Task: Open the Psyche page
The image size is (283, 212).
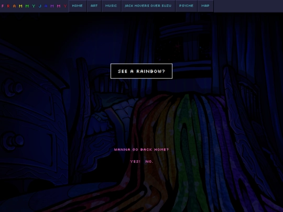Action: point(186,6)
